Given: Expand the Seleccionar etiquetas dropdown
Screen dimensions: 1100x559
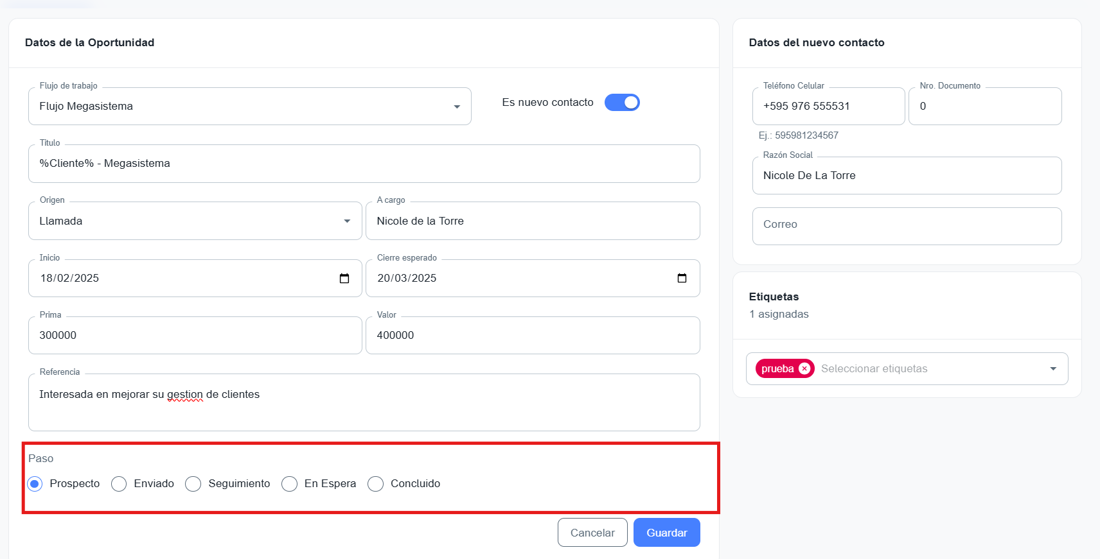Looking at the screenshot, I should 1052,369.
